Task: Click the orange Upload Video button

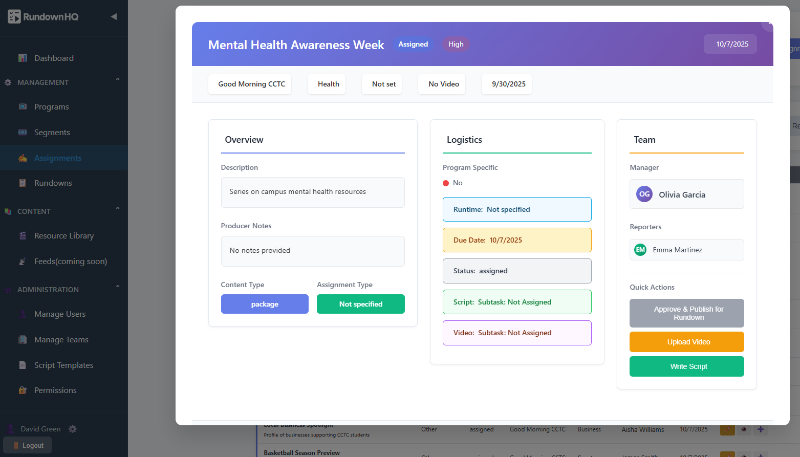Action: 686,342
